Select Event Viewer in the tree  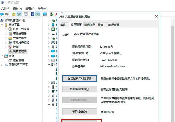tap(20, 34)
